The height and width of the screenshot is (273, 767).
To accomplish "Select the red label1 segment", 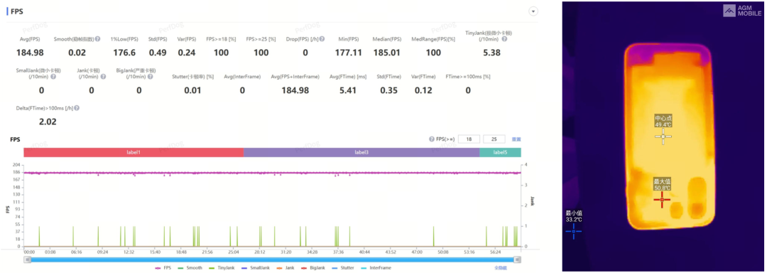I will [x=134, y=153].
